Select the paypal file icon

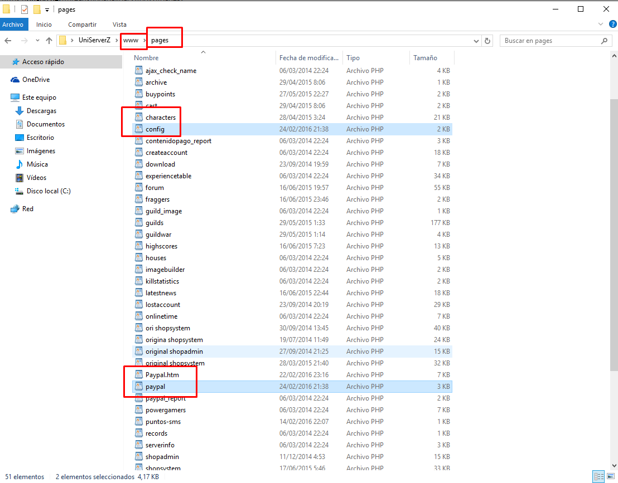(x=139, y=387)
